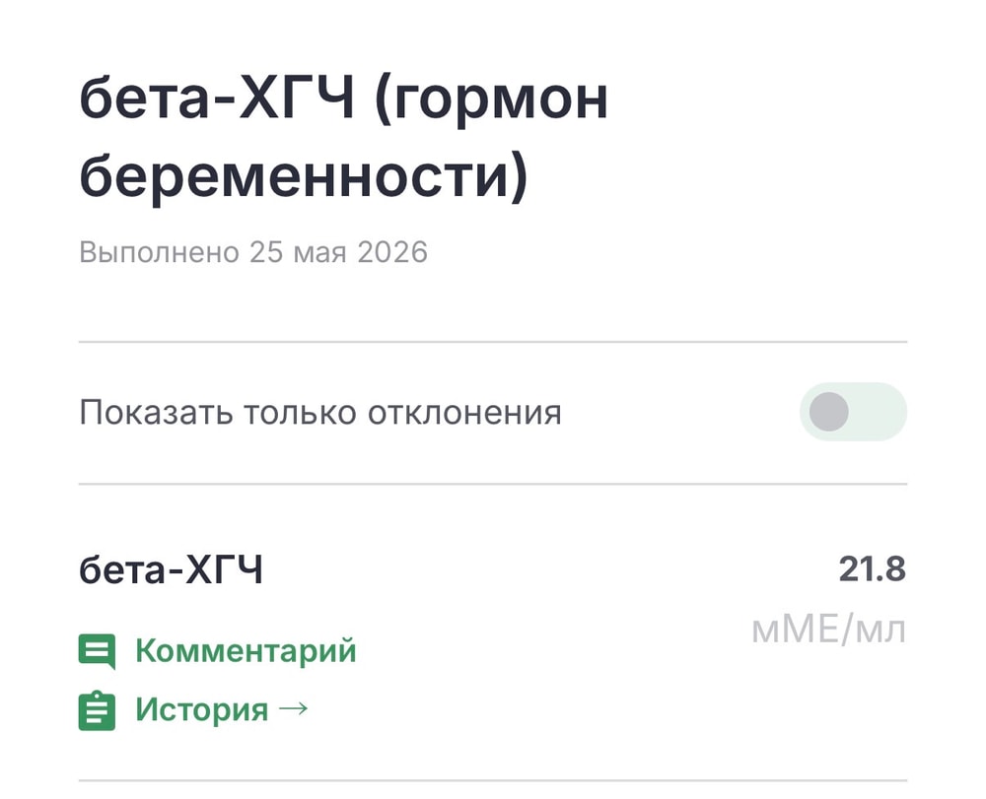Click the date text Выполнено 25 мая 2026
This screenshot has height=799, width=986.
(x=253, y=252)
